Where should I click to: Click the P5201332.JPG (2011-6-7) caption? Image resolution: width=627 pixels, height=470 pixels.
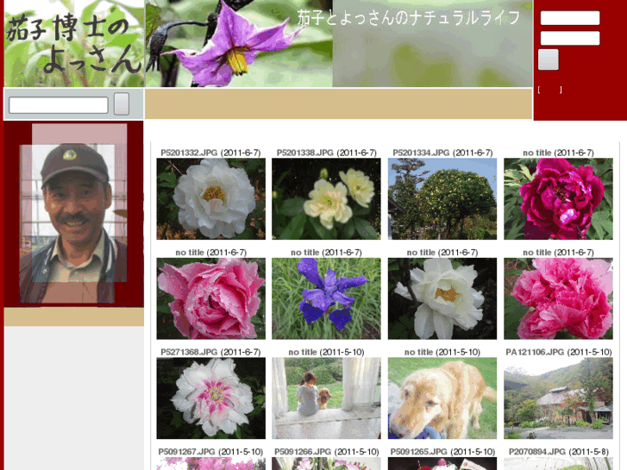210,153
